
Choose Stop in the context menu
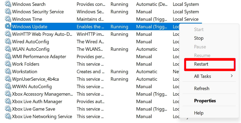(199, 38)
